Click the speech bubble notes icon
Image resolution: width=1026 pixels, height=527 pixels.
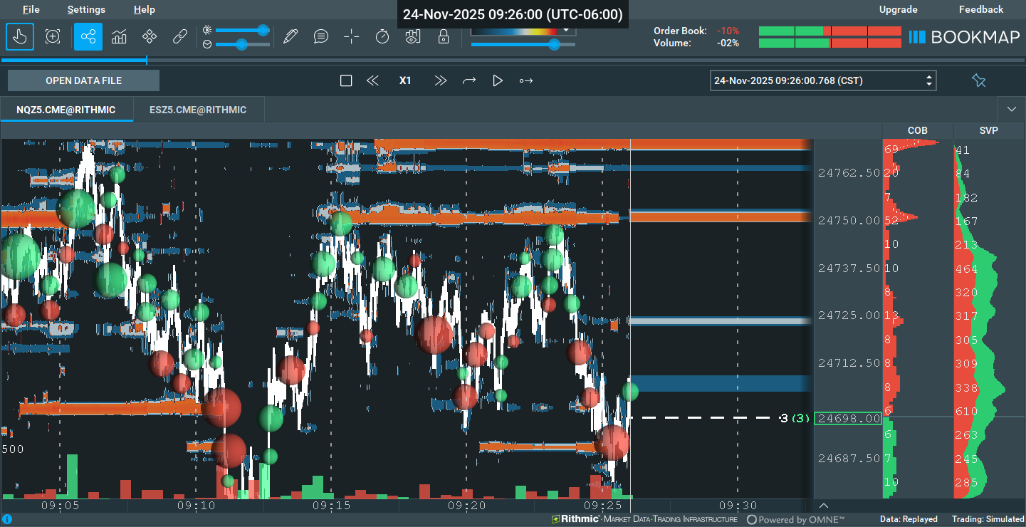(321, 37)
